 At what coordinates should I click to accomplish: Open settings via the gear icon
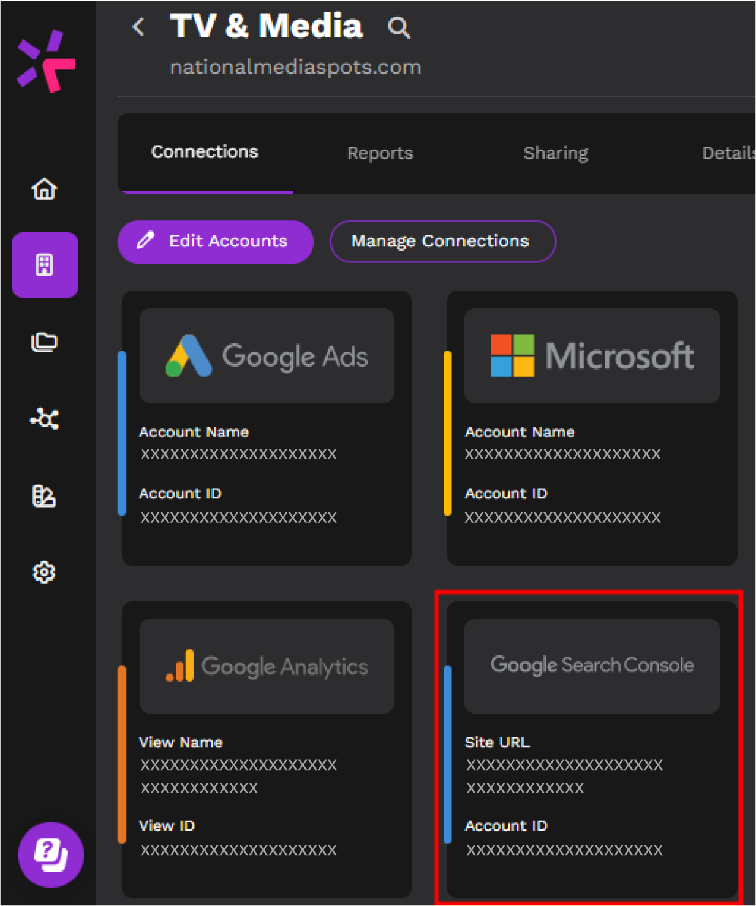click(44, 573)
